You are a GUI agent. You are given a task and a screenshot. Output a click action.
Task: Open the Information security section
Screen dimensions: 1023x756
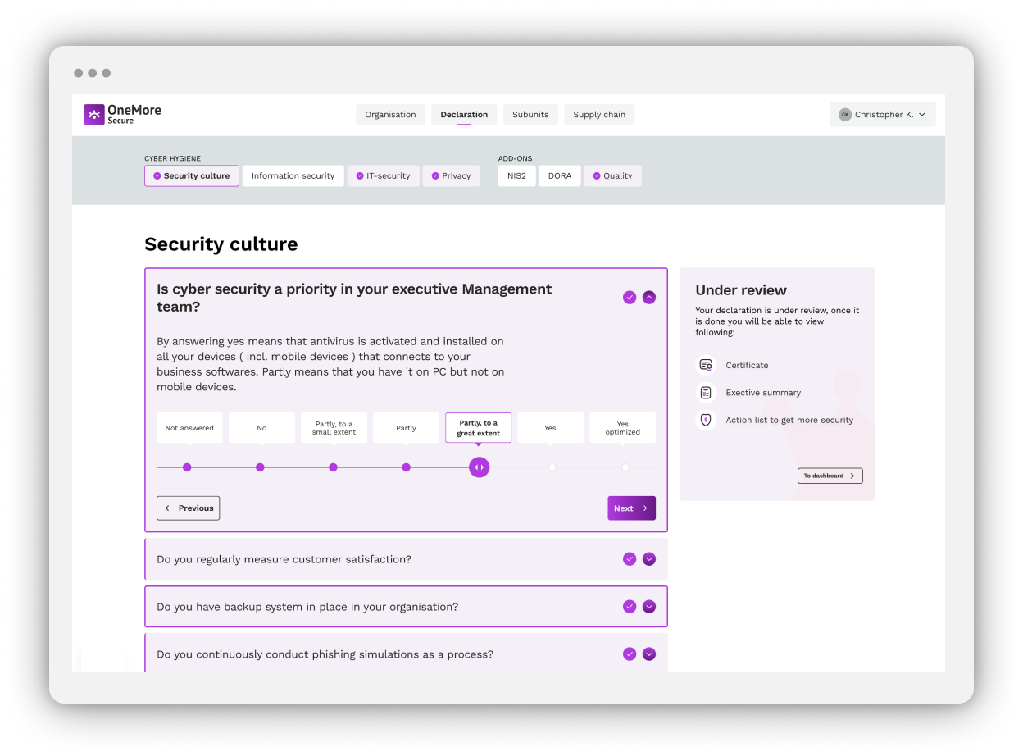click(293, 175)
